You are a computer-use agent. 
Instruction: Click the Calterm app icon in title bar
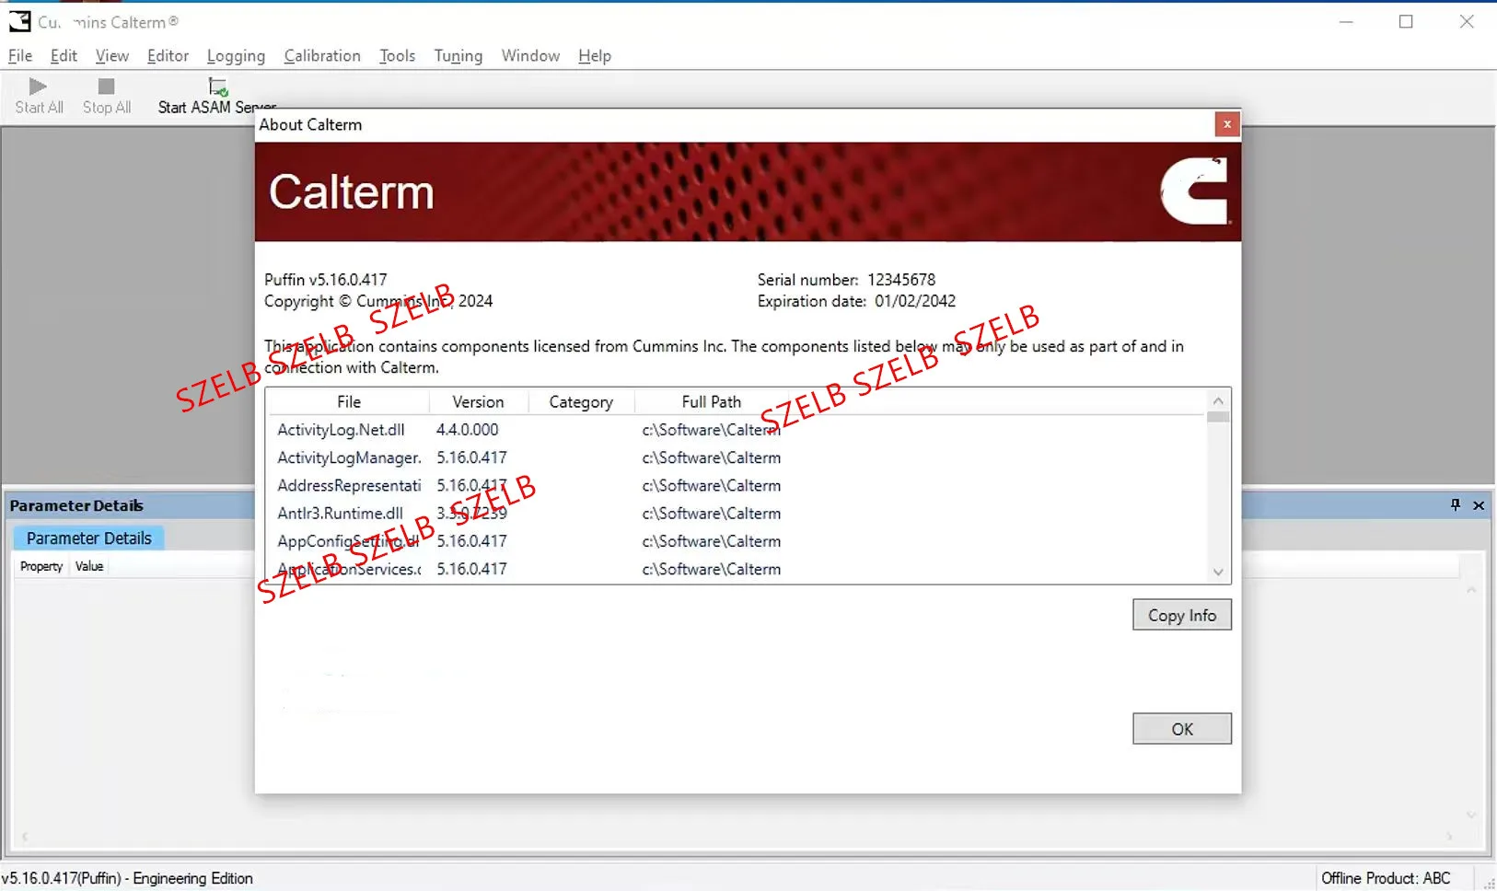click(x=19, y=21)
